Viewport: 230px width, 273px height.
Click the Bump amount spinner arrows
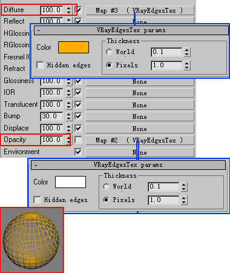tap(69, 116)
